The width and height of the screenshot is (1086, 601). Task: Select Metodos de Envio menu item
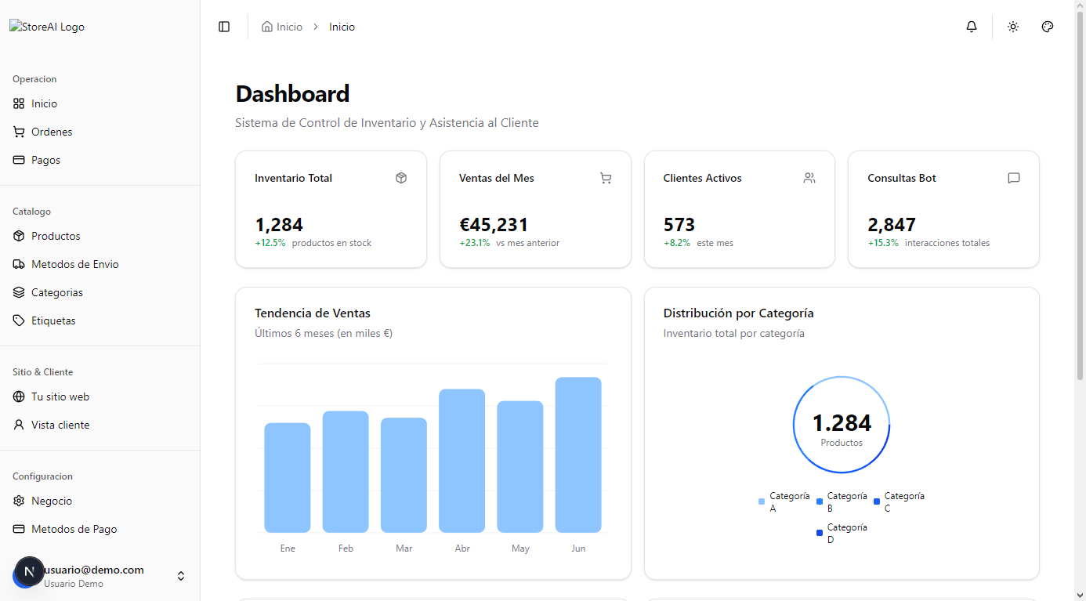click(x=74, y=264)
